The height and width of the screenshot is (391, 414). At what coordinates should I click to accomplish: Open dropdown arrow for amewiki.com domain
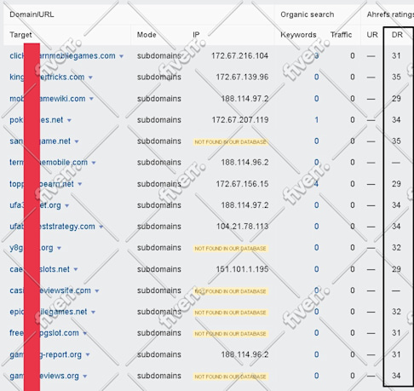pyautogui.click(x=91, y=99)
